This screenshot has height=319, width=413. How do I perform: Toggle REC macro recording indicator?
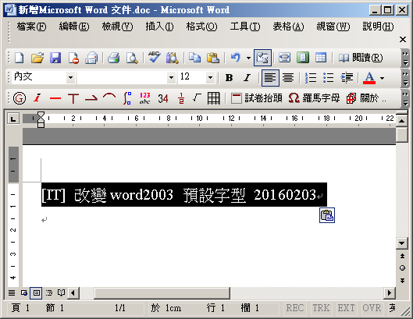[295, 307]
